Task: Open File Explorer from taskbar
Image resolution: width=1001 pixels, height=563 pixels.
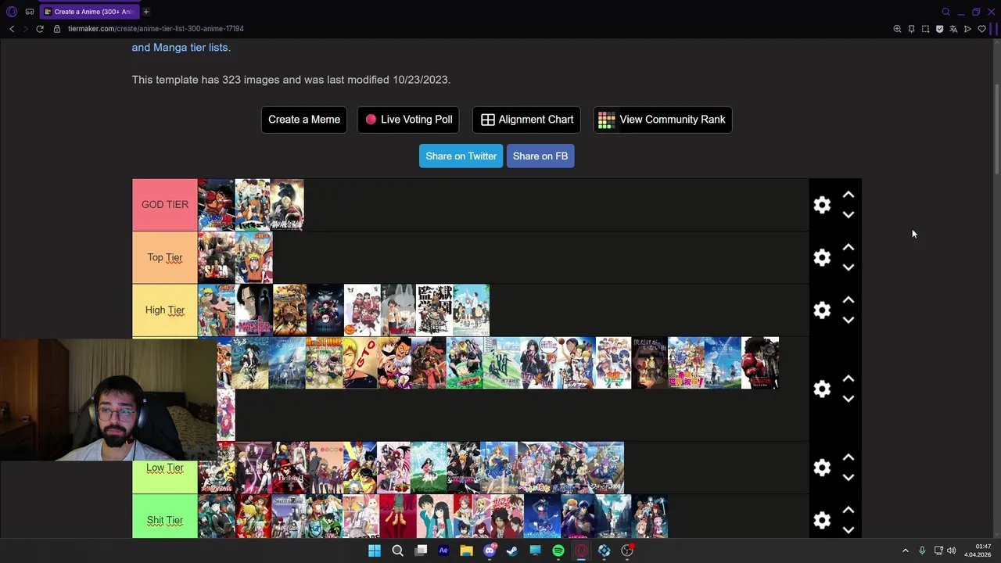Action: coord(466,550)
